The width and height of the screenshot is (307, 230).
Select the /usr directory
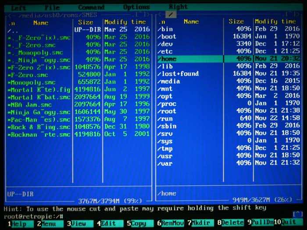228,155
